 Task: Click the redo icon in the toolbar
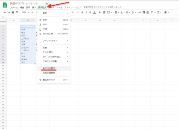coord(9,12)
